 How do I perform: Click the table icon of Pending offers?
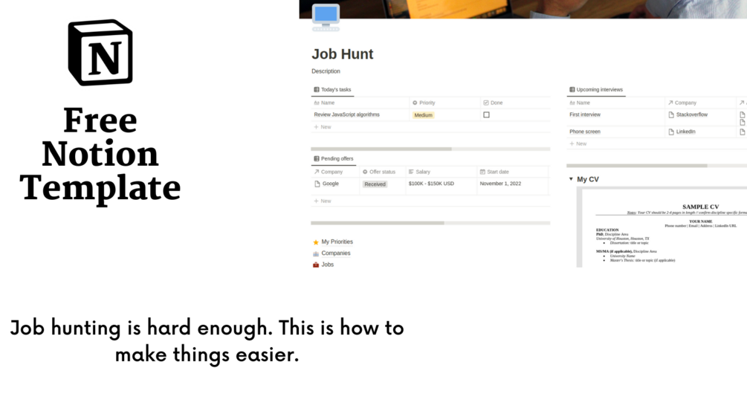click(317, 158)
